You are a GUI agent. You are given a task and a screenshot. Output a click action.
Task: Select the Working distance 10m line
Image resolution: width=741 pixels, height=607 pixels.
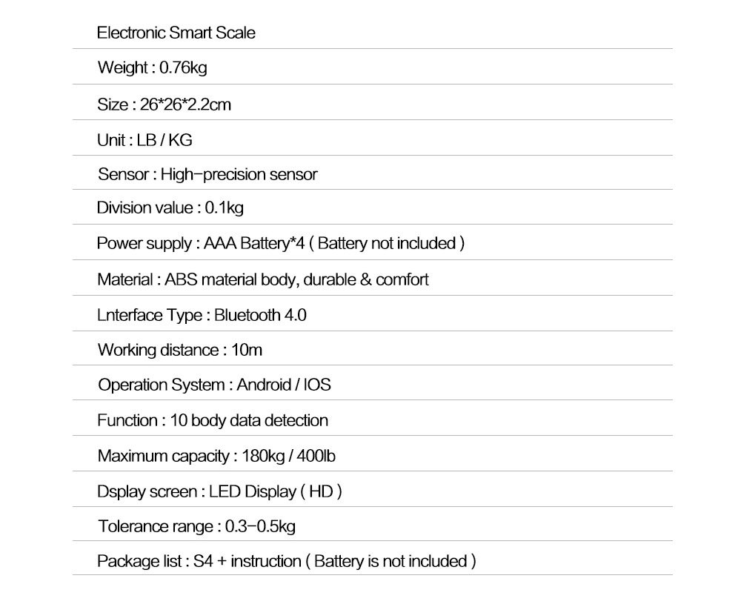pyautogui.click(x=179, y=350)
